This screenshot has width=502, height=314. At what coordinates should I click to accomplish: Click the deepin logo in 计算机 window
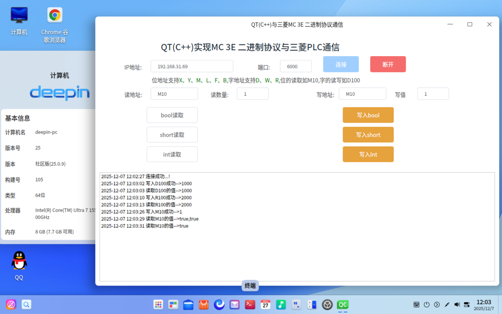[60, 93]
